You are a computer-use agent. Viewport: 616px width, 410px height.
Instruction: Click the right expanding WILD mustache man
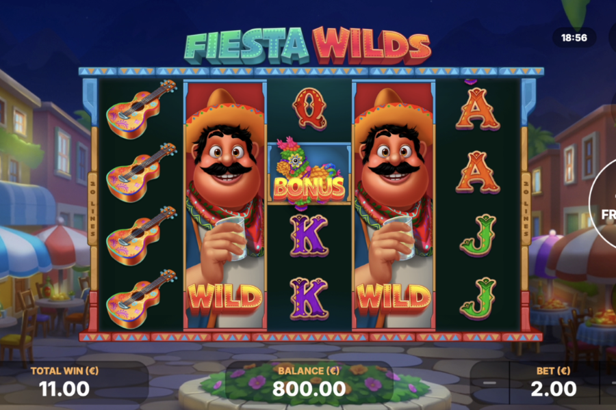394,204
